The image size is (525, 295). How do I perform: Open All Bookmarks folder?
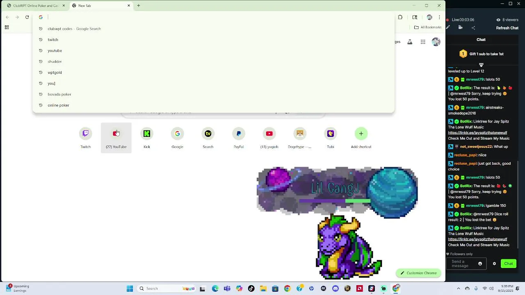(428, 27)
